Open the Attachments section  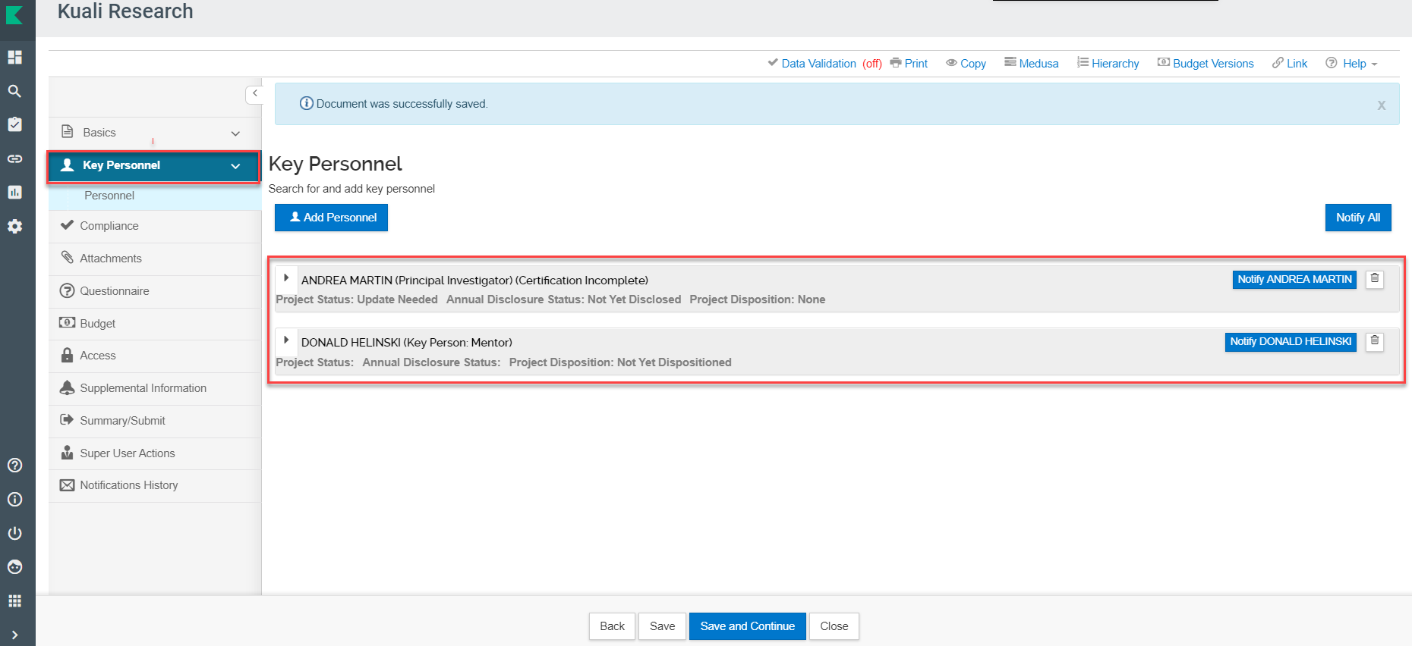(x=155, y=259)
